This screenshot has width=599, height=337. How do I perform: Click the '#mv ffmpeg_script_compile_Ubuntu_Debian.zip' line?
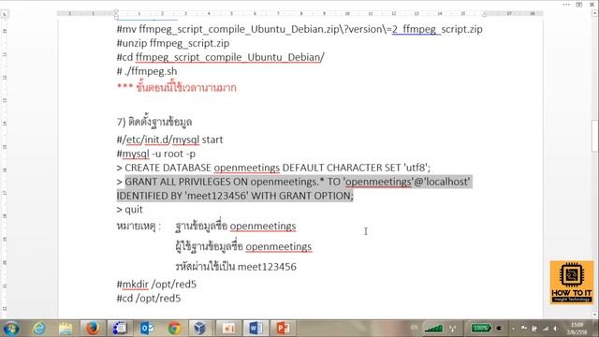pyautogui.click(x=299, y=29)
